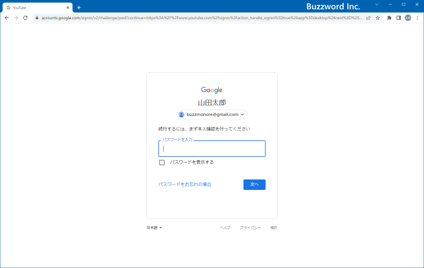Bookmark this page with the star icon
The width and height of the screenshot is (424, 268).
[378, 18]
